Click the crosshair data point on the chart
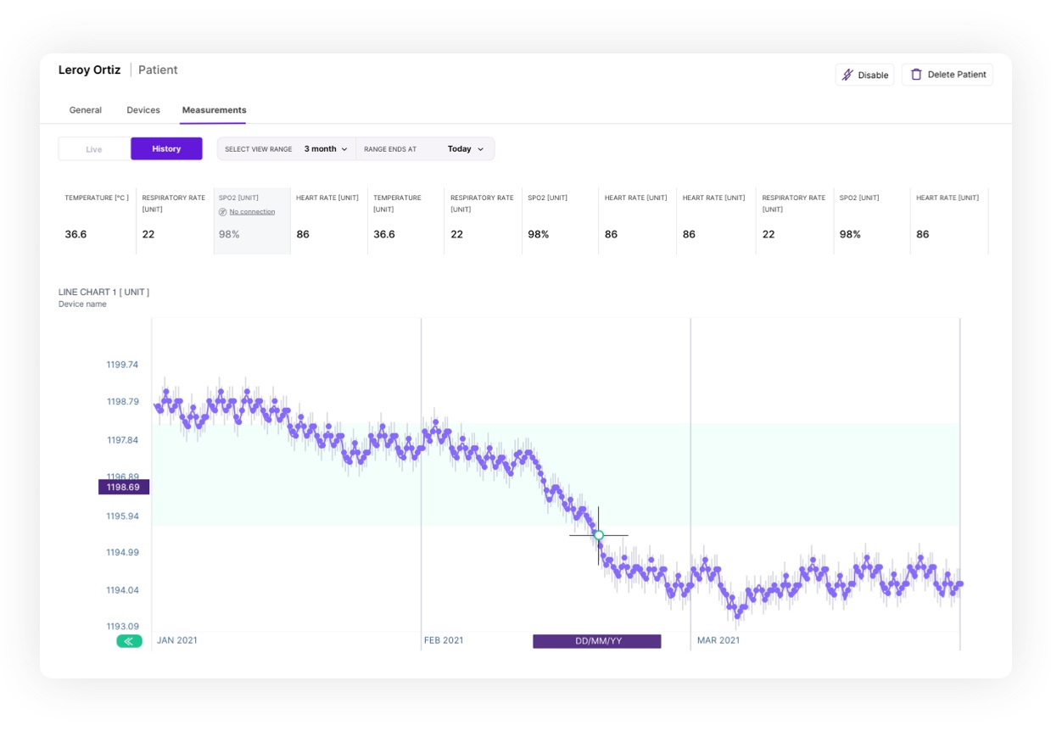The image size is (1051, 731). tap(599, 535)
